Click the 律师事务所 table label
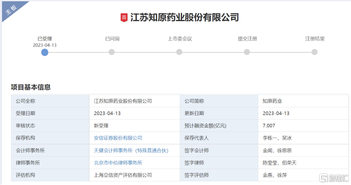Image resolution: width=351 pixels, height=185 pixels. pos(28,163)
